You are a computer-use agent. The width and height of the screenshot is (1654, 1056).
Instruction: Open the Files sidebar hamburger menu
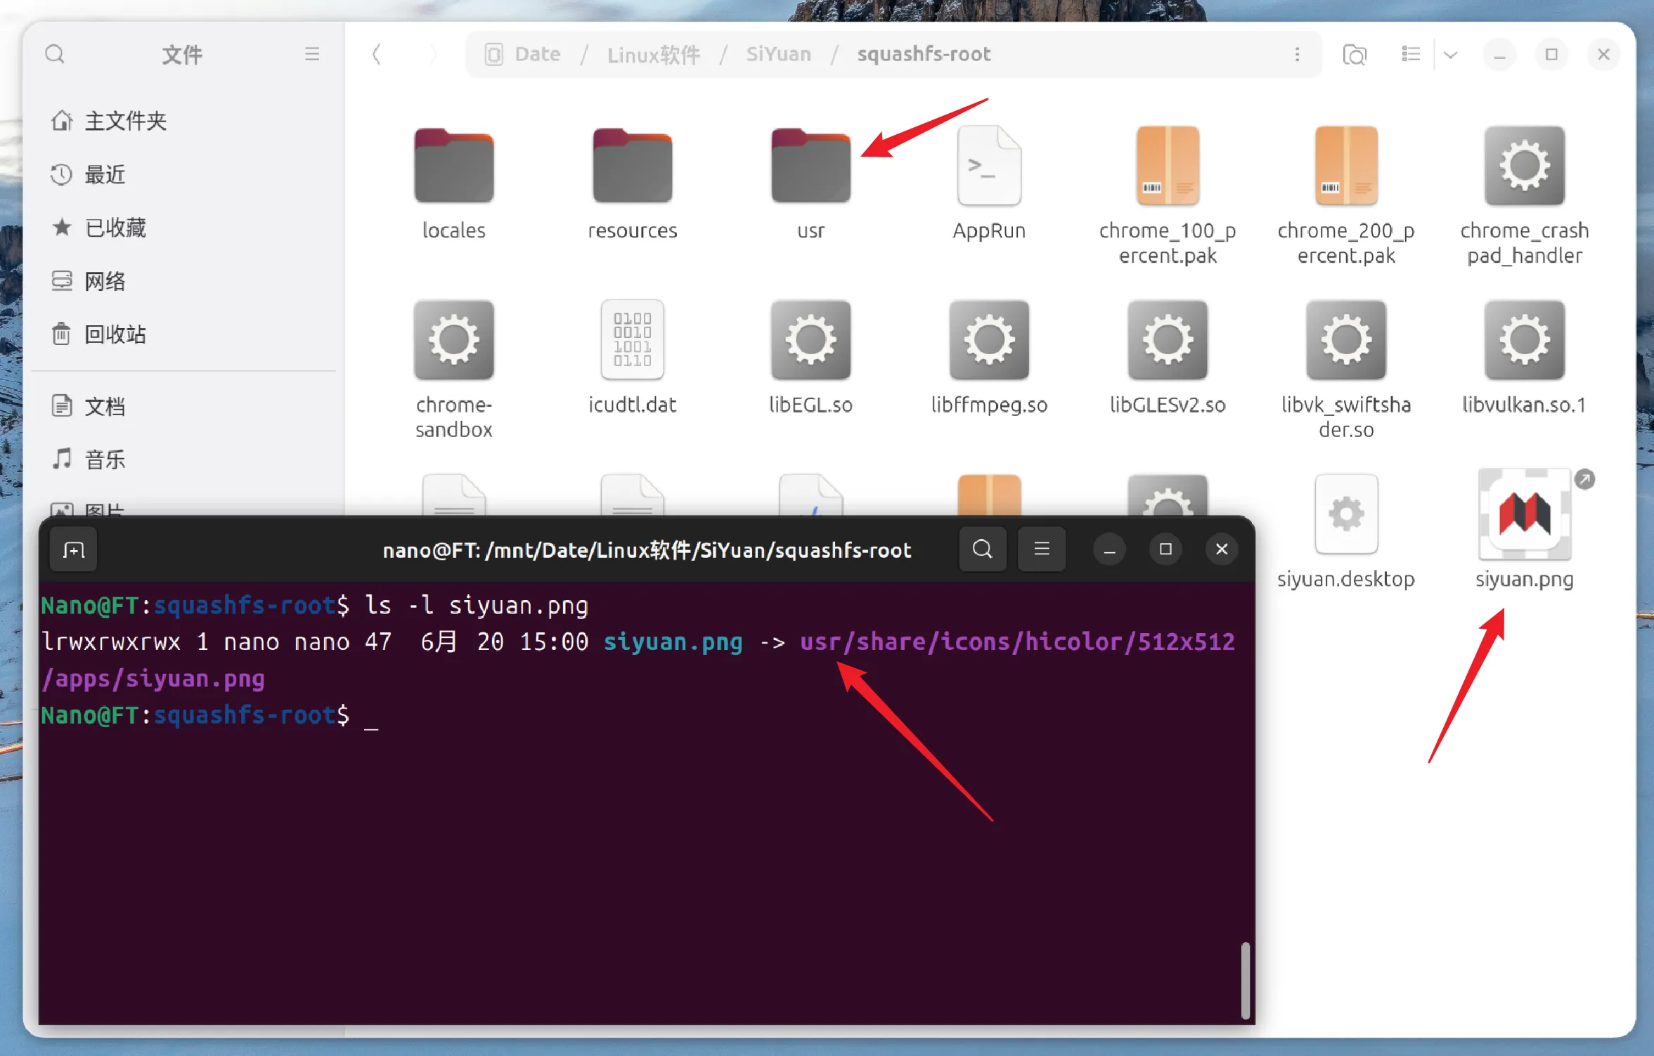pyautogui.click(x=312, y=54)
